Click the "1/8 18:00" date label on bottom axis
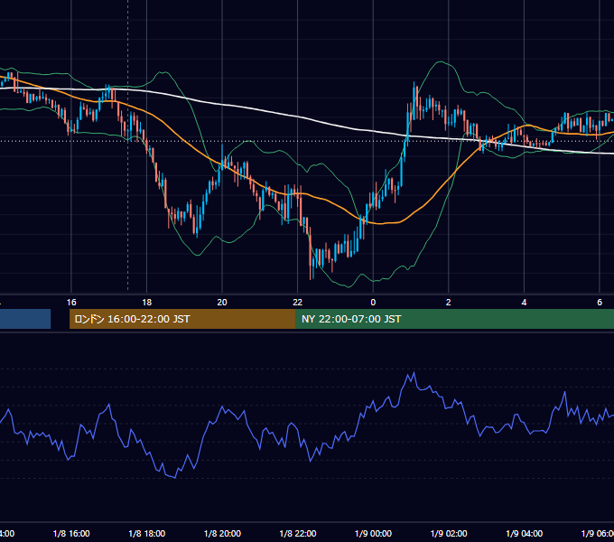614x542 pixels. pos(147,533)
